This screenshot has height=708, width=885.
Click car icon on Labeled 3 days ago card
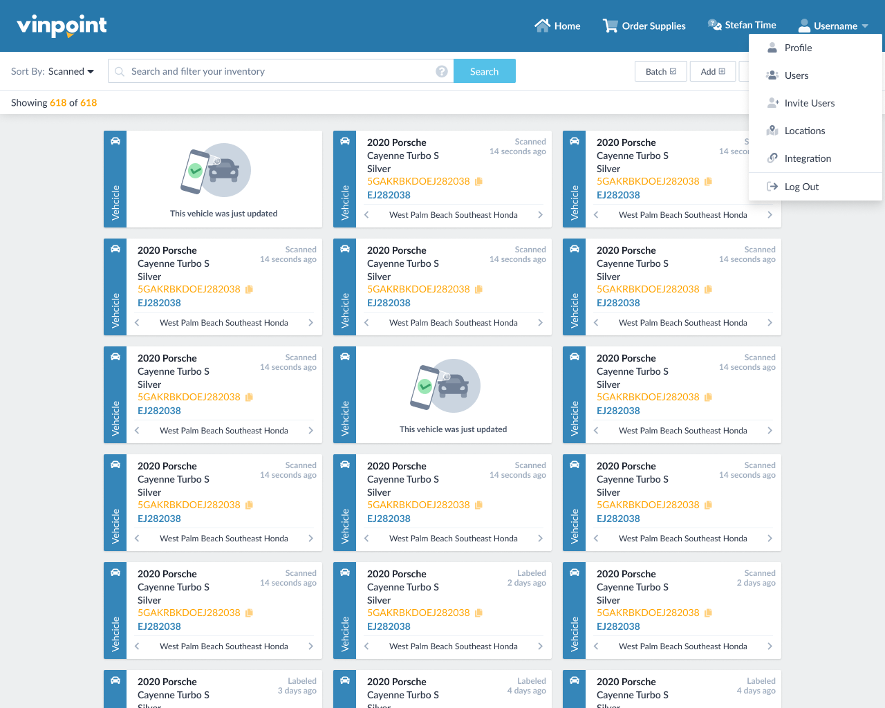115,680
